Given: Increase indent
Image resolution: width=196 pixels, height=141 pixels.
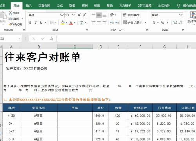Looking at the screenshot, I should [x=117, y=23].
